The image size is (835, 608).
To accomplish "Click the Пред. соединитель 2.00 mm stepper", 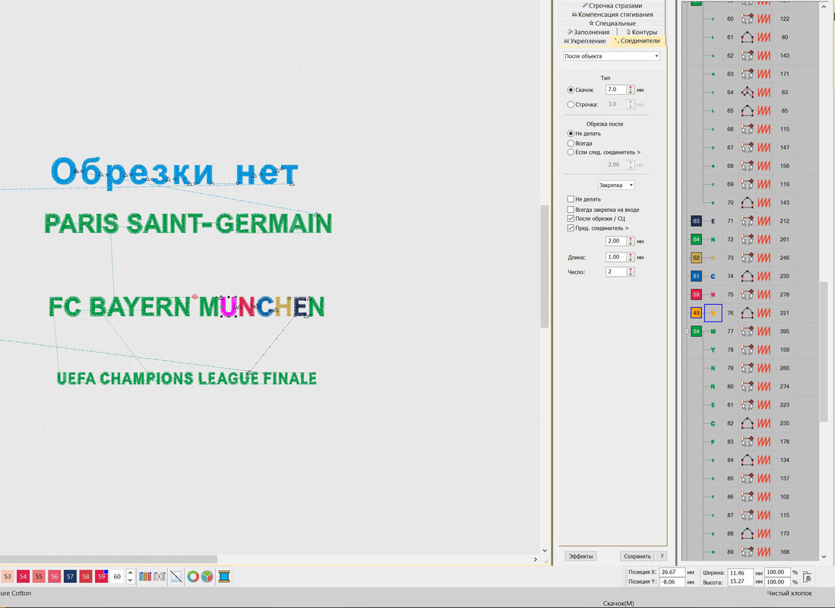I will 631,241.
